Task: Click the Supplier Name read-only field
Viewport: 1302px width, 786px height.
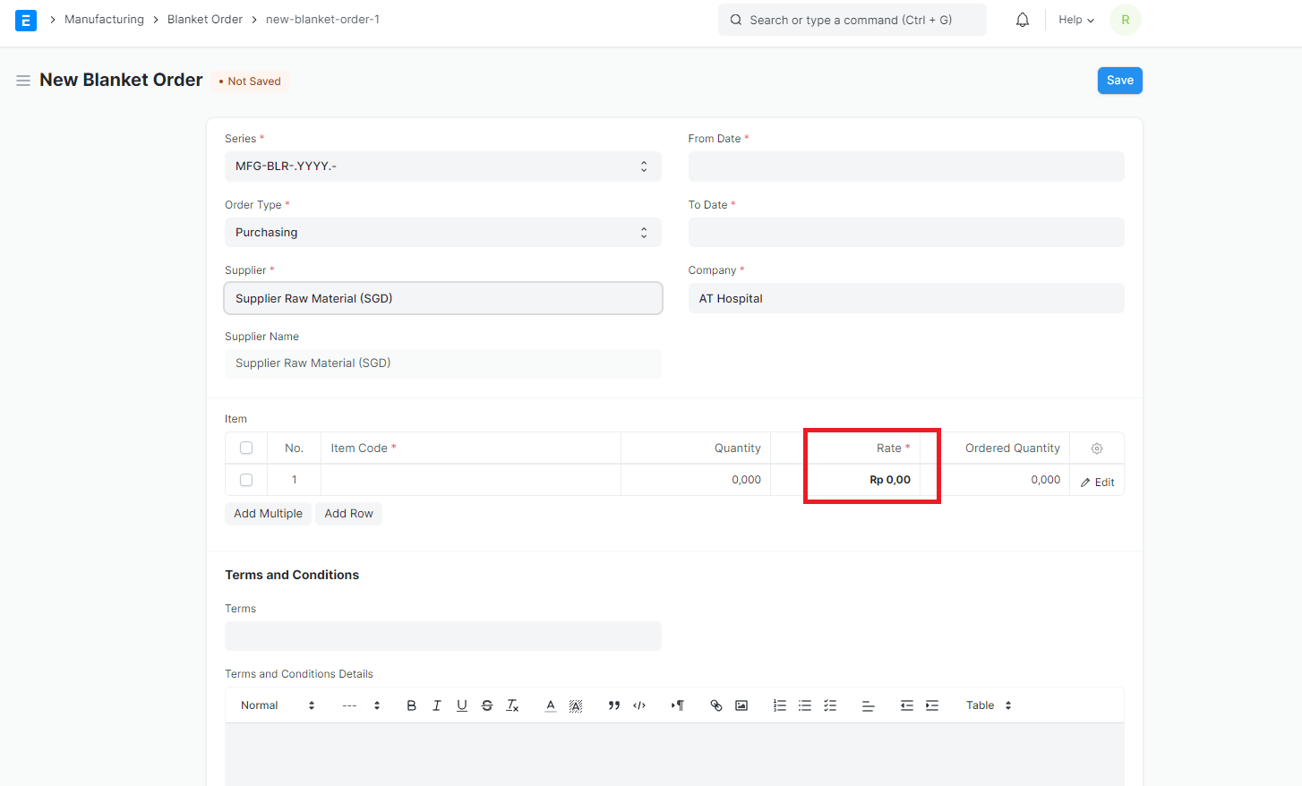Action: coord(442,363)
